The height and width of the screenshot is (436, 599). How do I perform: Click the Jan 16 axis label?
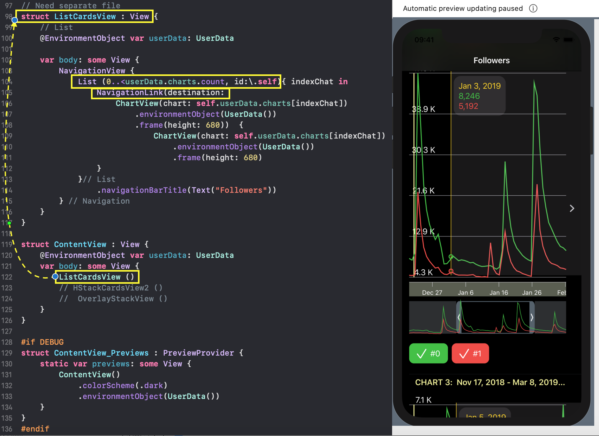[x=499, y=293]
